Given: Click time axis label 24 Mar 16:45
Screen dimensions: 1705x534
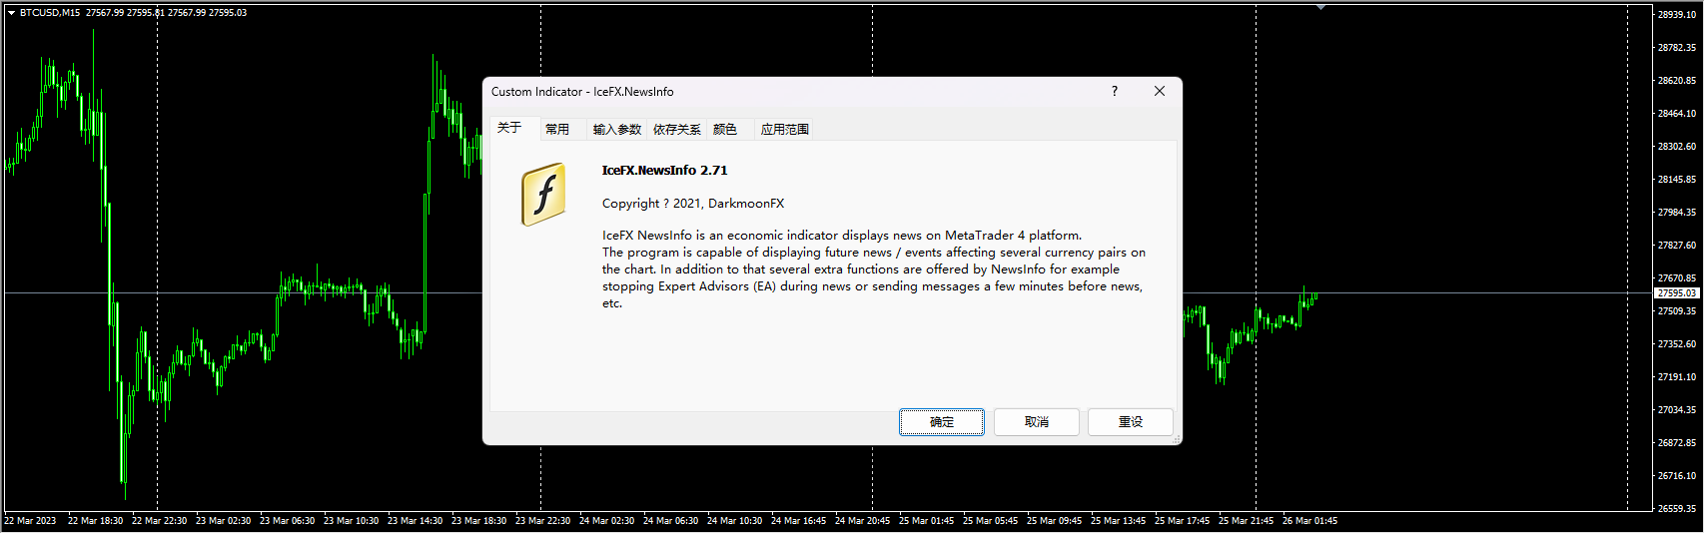Looking at the screenshot, I should [x=798, y=521].
